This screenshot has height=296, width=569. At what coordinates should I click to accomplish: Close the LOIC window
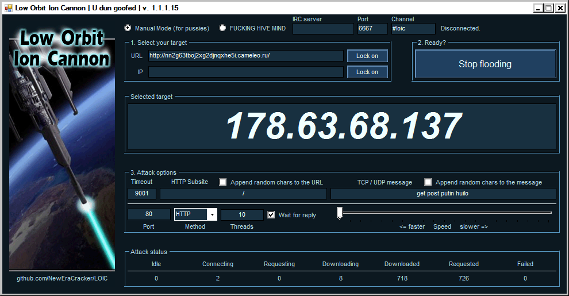click(560, 8)
